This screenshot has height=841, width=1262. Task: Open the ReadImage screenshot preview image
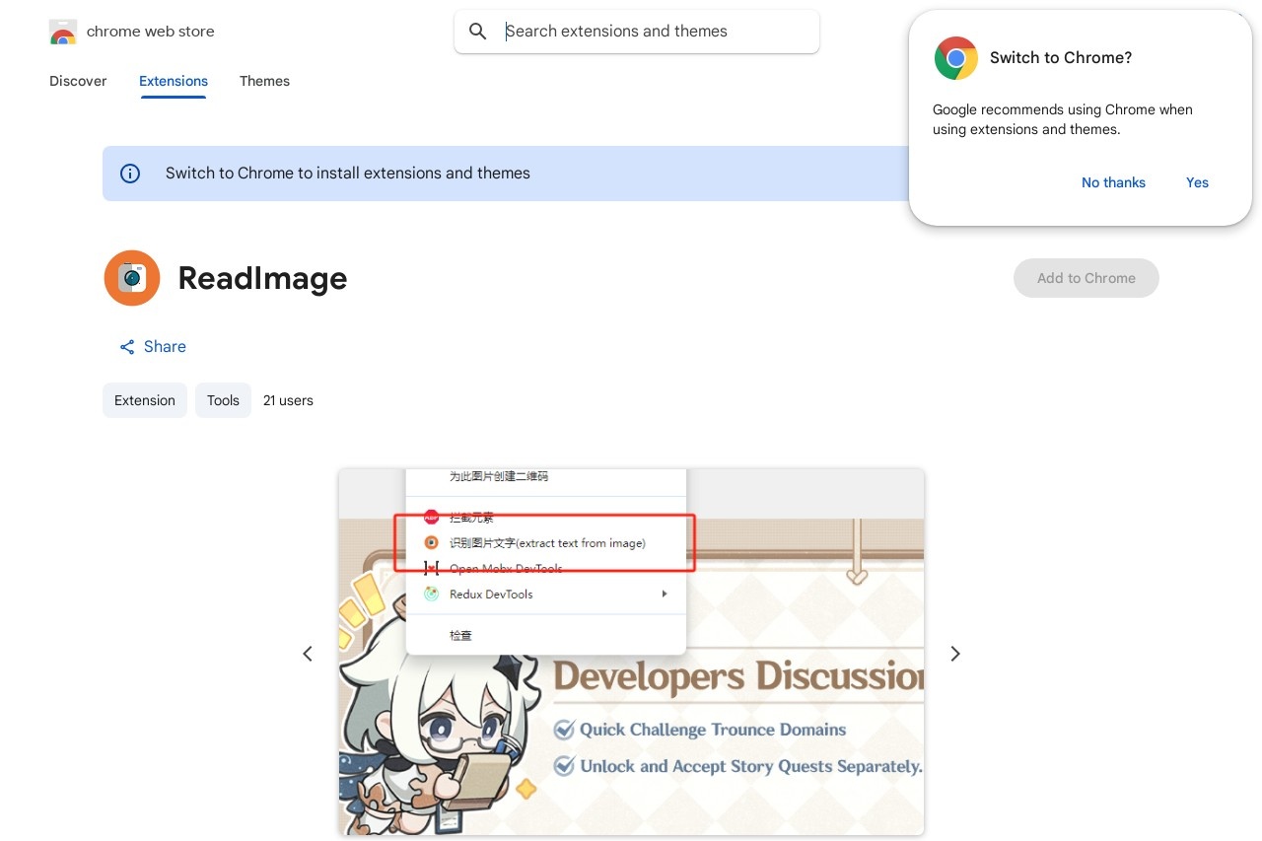pos(631,652)
